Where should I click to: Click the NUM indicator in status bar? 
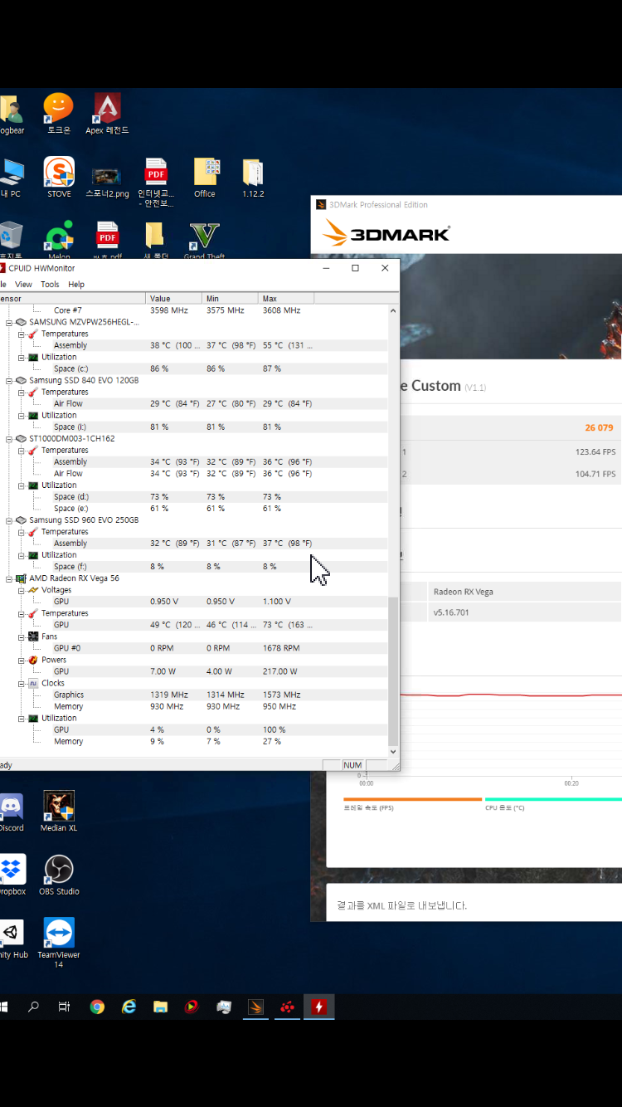(x=352, y=765)
